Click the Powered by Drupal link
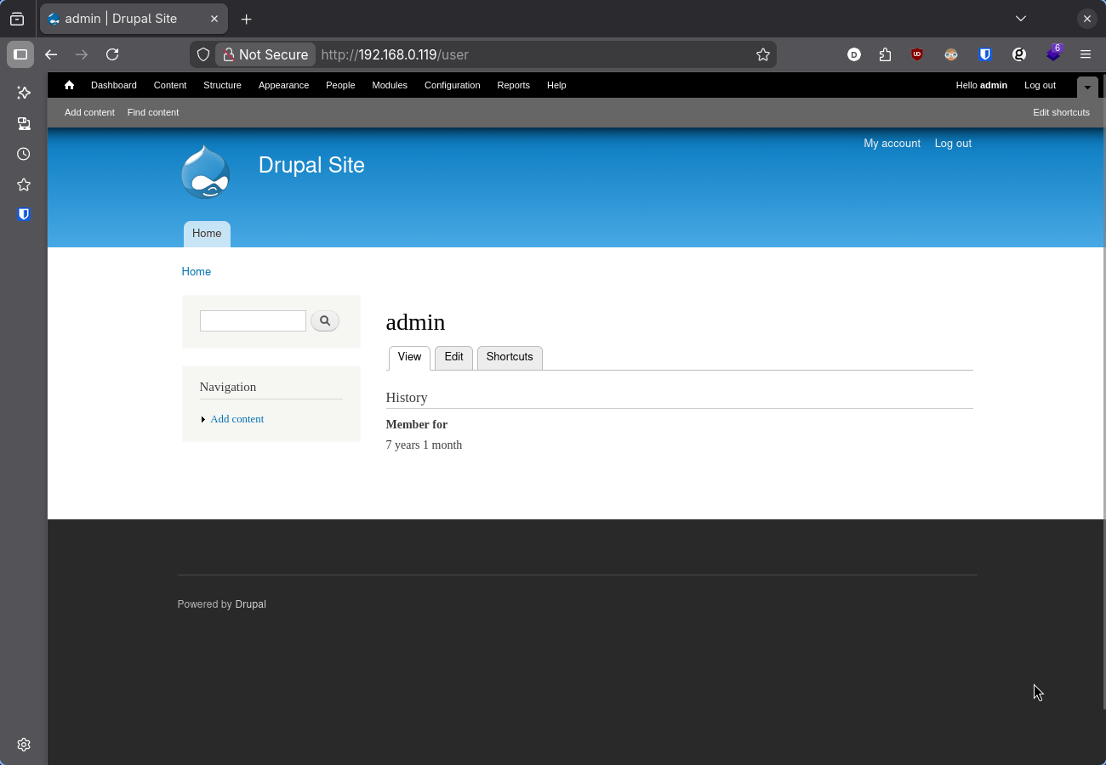Screen dimensions: 1106x765 pyautogui.click(x=250, y=603)
